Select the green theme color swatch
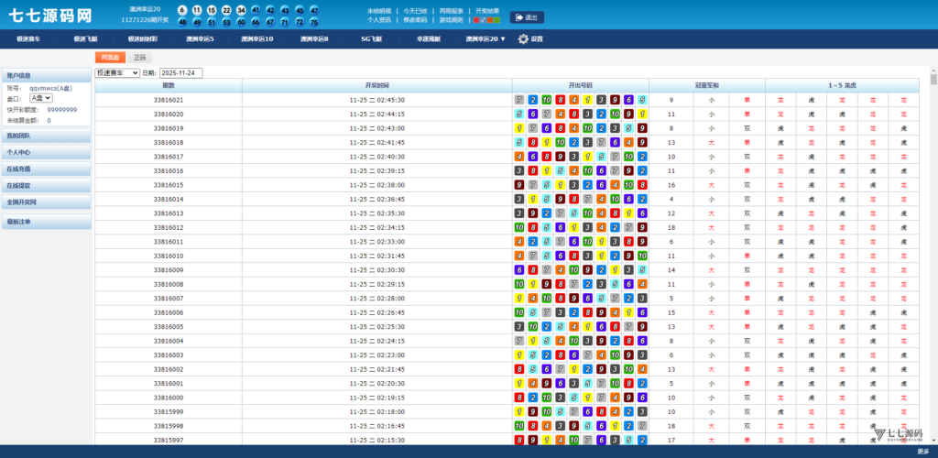Screen dimensions: 938x458 pyautogui.click(x=497, y=20)
